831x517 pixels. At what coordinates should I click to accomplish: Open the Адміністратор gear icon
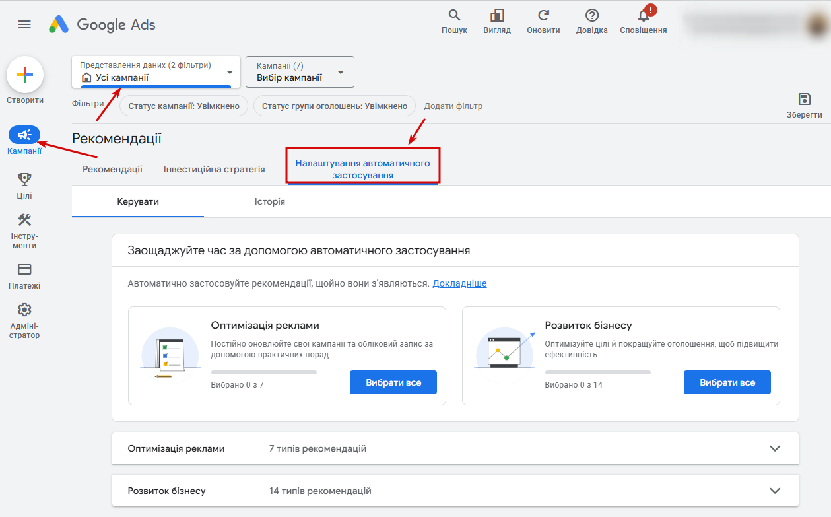coord(24,310)
